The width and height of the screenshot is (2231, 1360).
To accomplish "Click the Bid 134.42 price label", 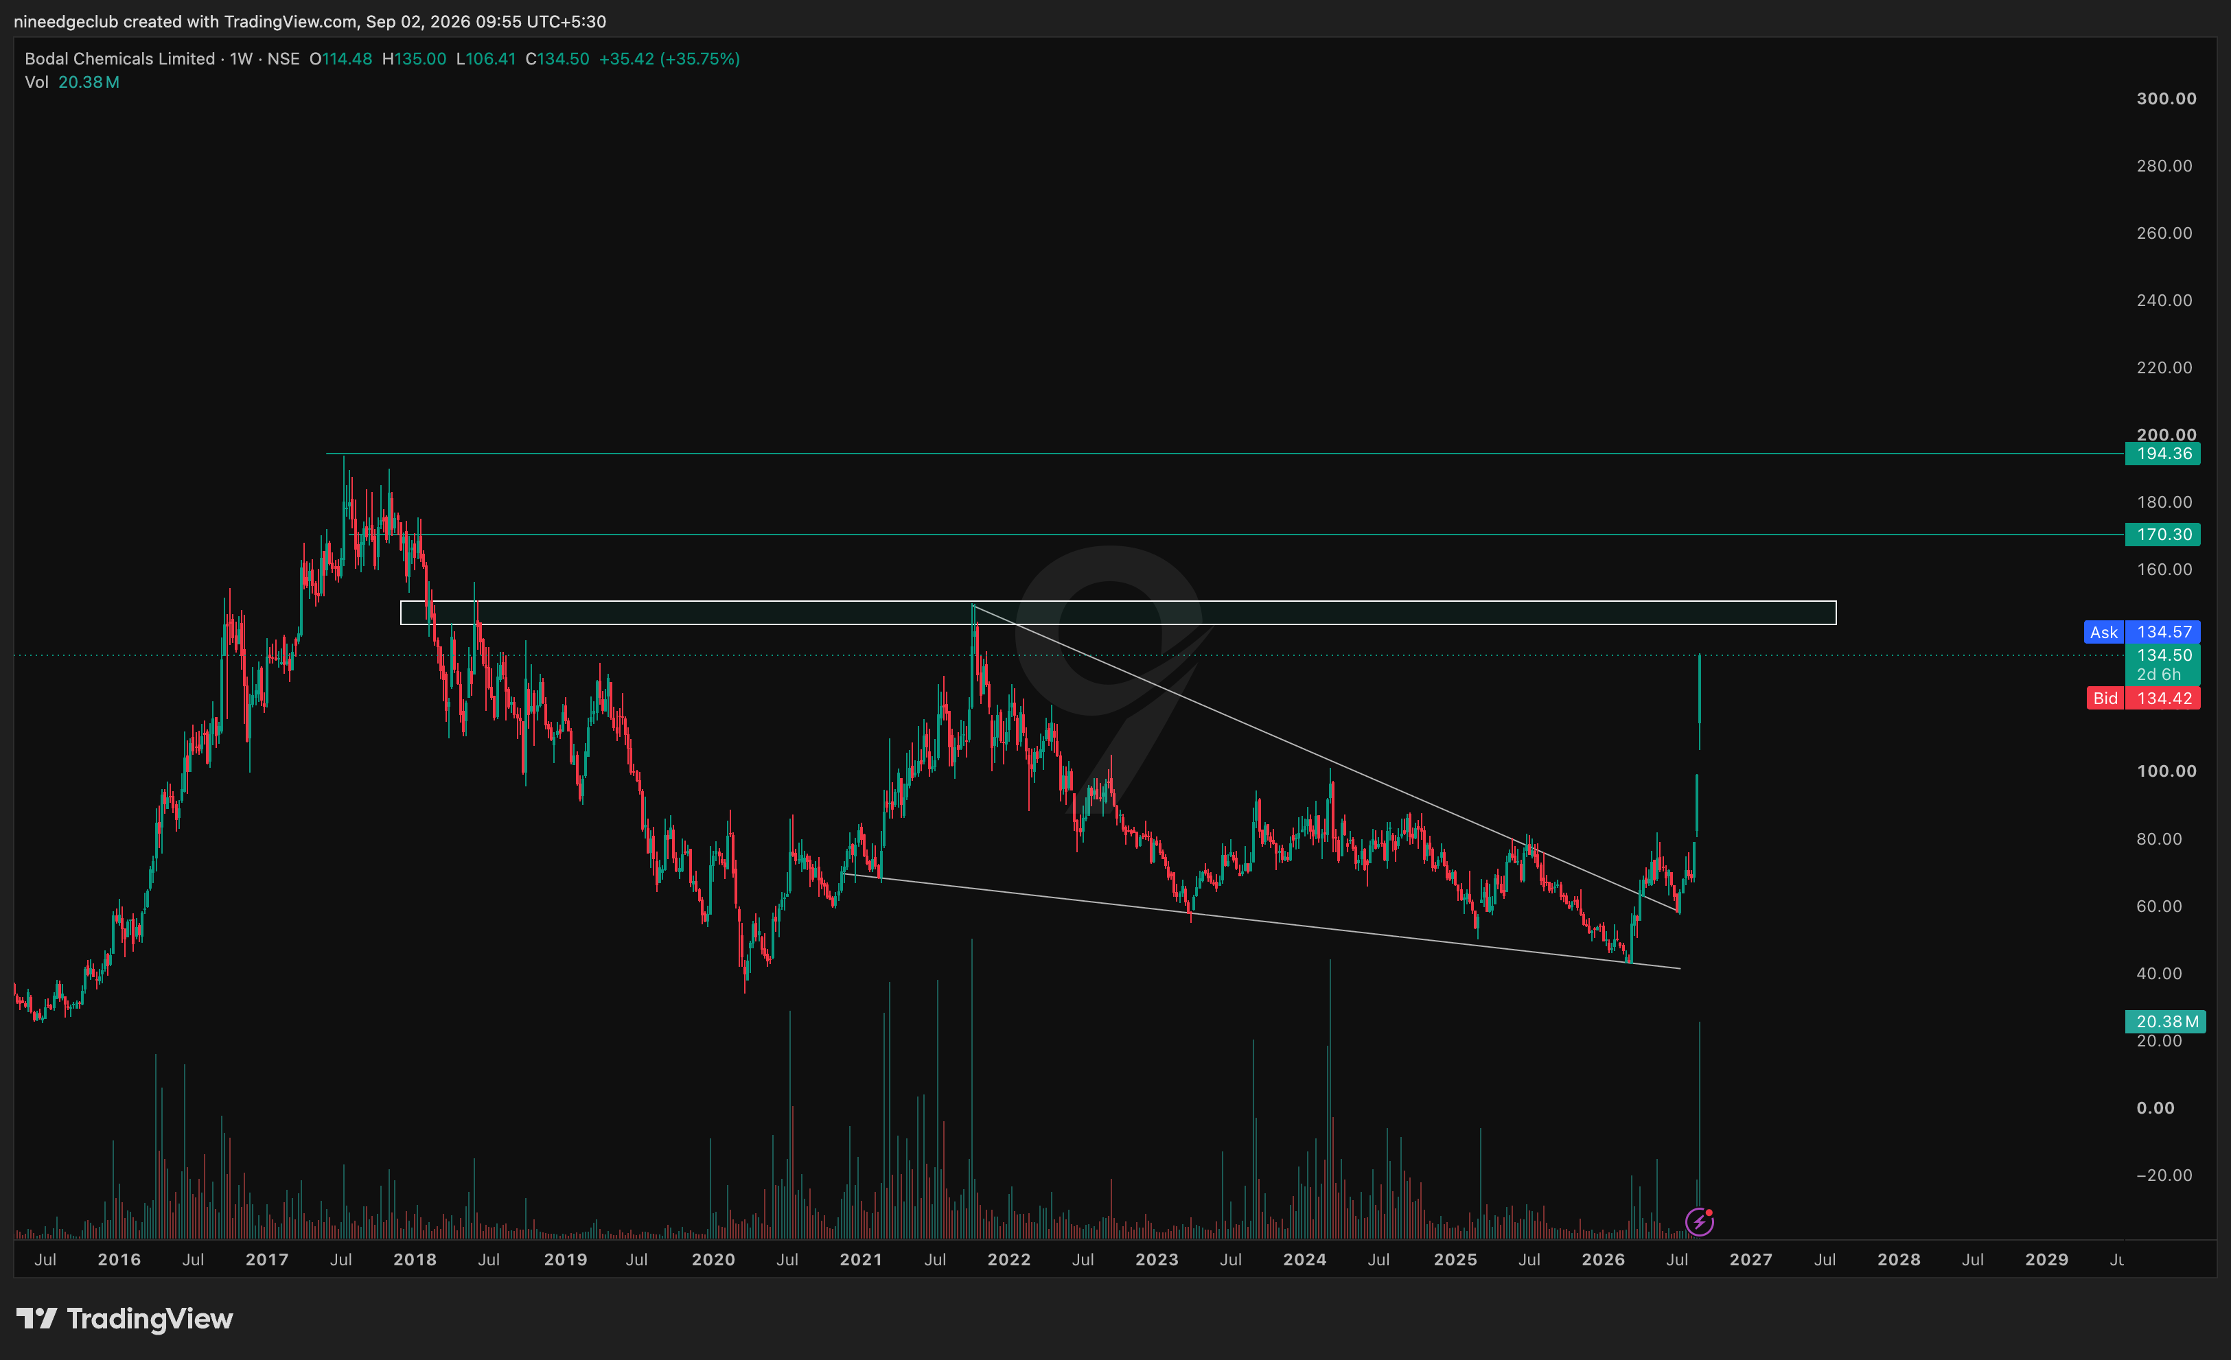I will [x=2143, y=698].
